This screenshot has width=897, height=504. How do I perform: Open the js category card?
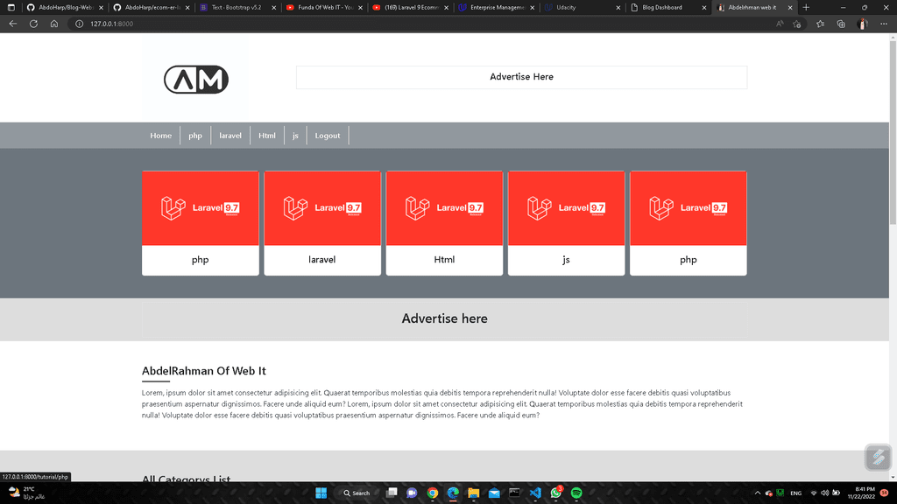(567, 223)
